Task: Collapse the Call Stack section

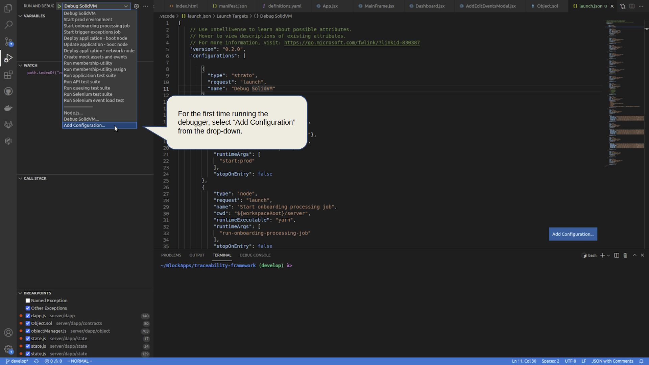Action: [x=20, y=178]
